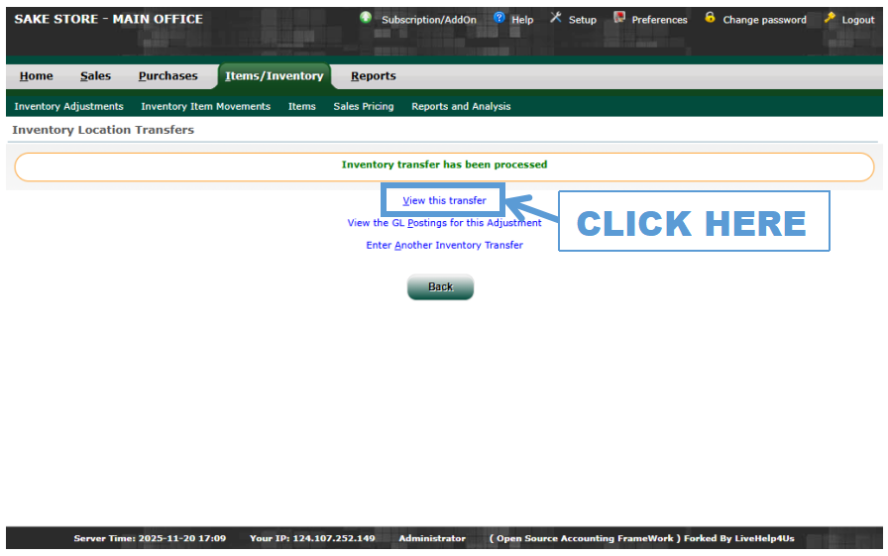Click the View this transfer link
The image size is (888, 556).
(x=444, y=200)
